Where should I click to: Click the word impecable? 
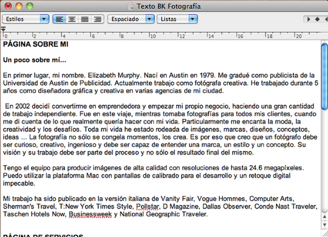18,184
